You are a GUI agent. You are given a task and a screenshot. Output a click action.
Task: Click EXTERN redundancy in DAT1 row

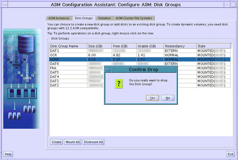pos(171,51)
